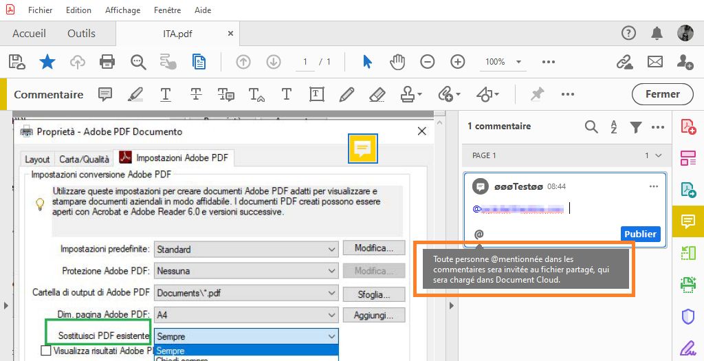The height and width of the screenshot is (361, 704).
Task: Click the yellow sticky note on page
Action: click(363, 148)
